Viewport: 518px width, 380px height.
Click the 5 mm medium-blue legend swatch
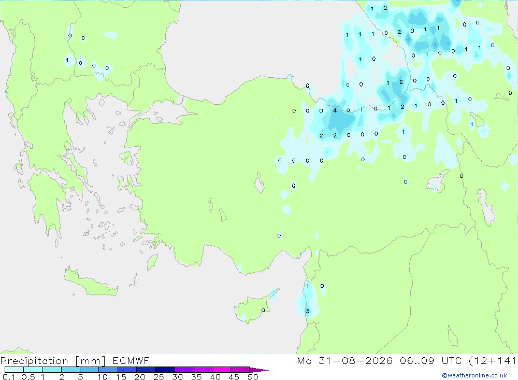pyautogui.click(x=90, y=370)
